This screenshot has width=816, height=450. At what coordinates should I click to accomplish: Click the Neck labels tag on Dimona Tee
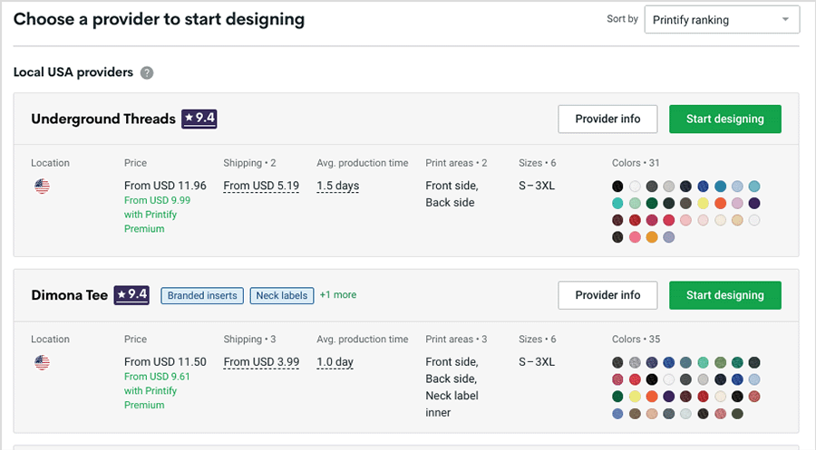coord(282,296)
